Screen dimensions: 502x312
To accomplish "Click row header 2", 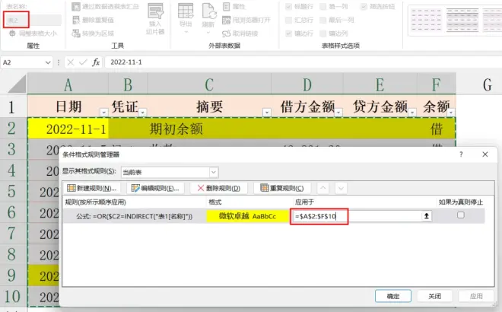I will click(11, 128).
